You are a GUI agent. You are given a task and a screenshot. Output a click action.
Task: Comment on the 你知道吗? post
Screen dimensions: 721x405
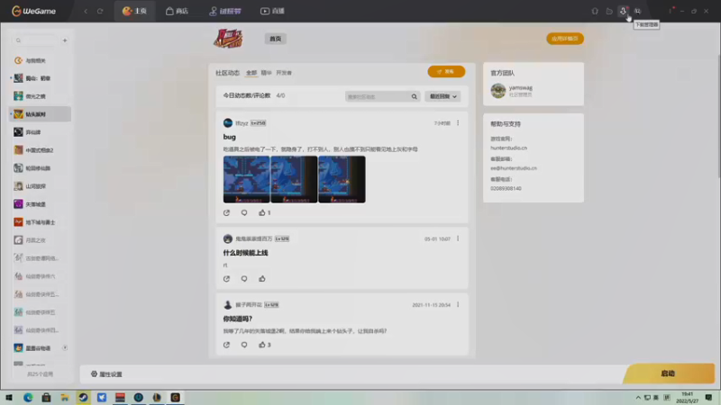244,345
